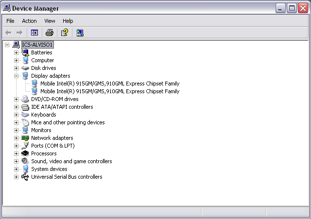Viewport: 311px width, 219px height.
Task: Click the Display adapters category icon
Action: pos(25,76)
